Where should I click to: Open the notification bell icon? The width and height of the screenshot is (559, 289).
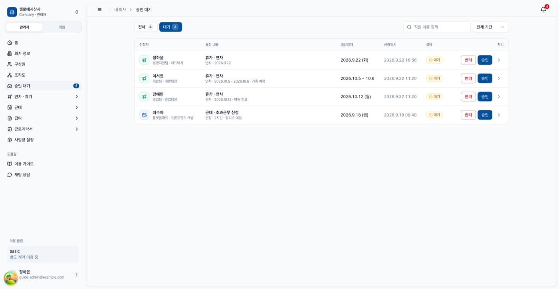coord(543,9)
